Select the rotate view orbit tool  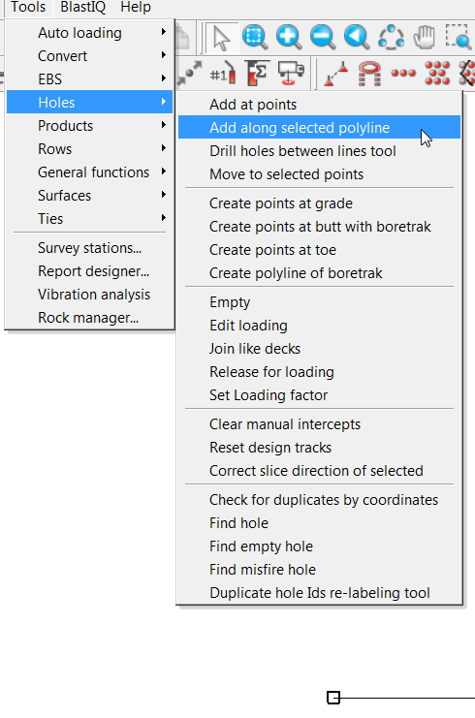tap(391, 37)
